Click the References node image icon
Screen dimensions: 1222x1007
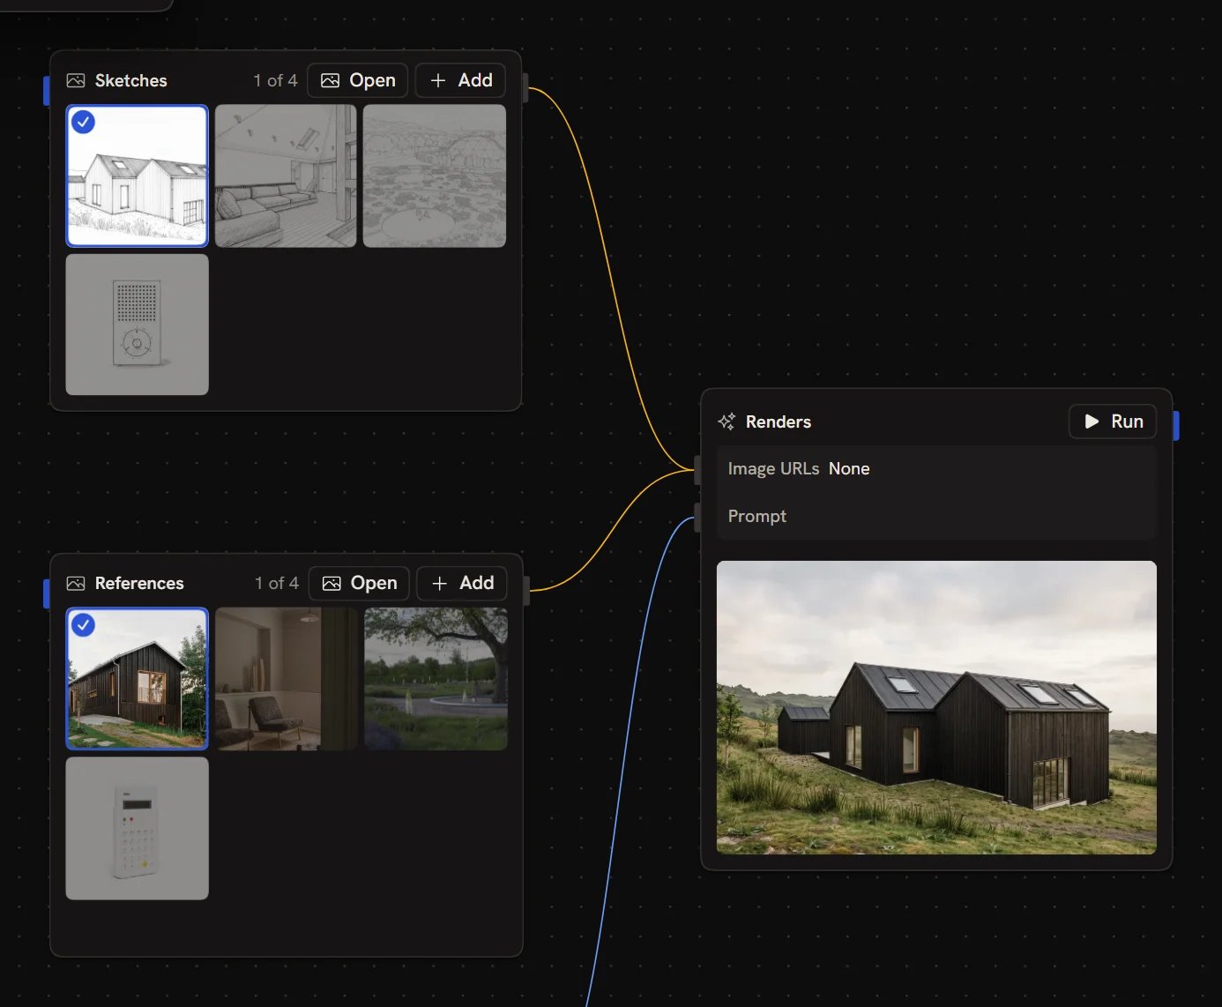coord(76,583)
